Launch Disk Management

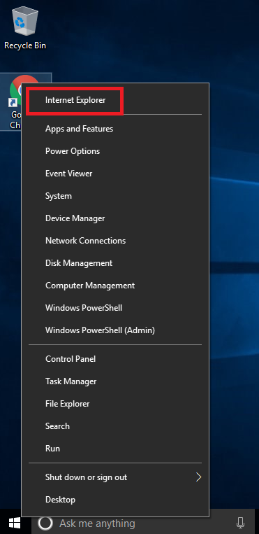click(x=115, y=263)
